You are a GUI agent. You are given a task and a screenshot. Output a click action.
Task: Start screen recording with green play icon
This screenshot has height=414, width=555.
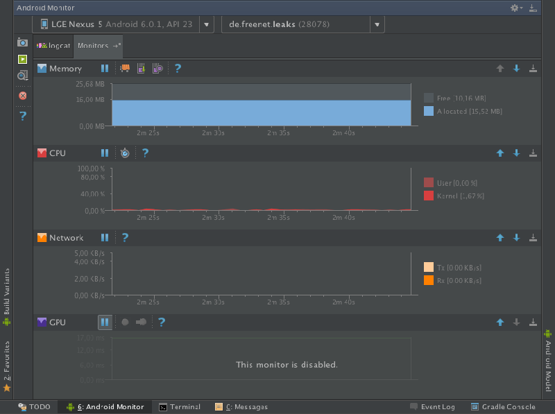pos(22,59)
